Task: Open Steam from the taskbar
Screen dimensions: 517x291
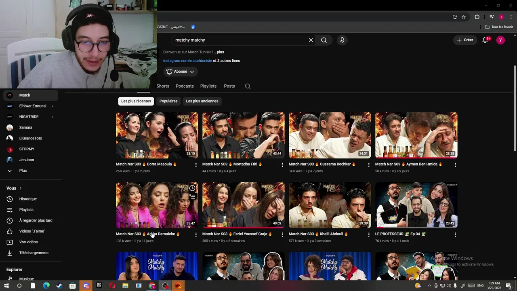Action: click(x=59, y=286)
